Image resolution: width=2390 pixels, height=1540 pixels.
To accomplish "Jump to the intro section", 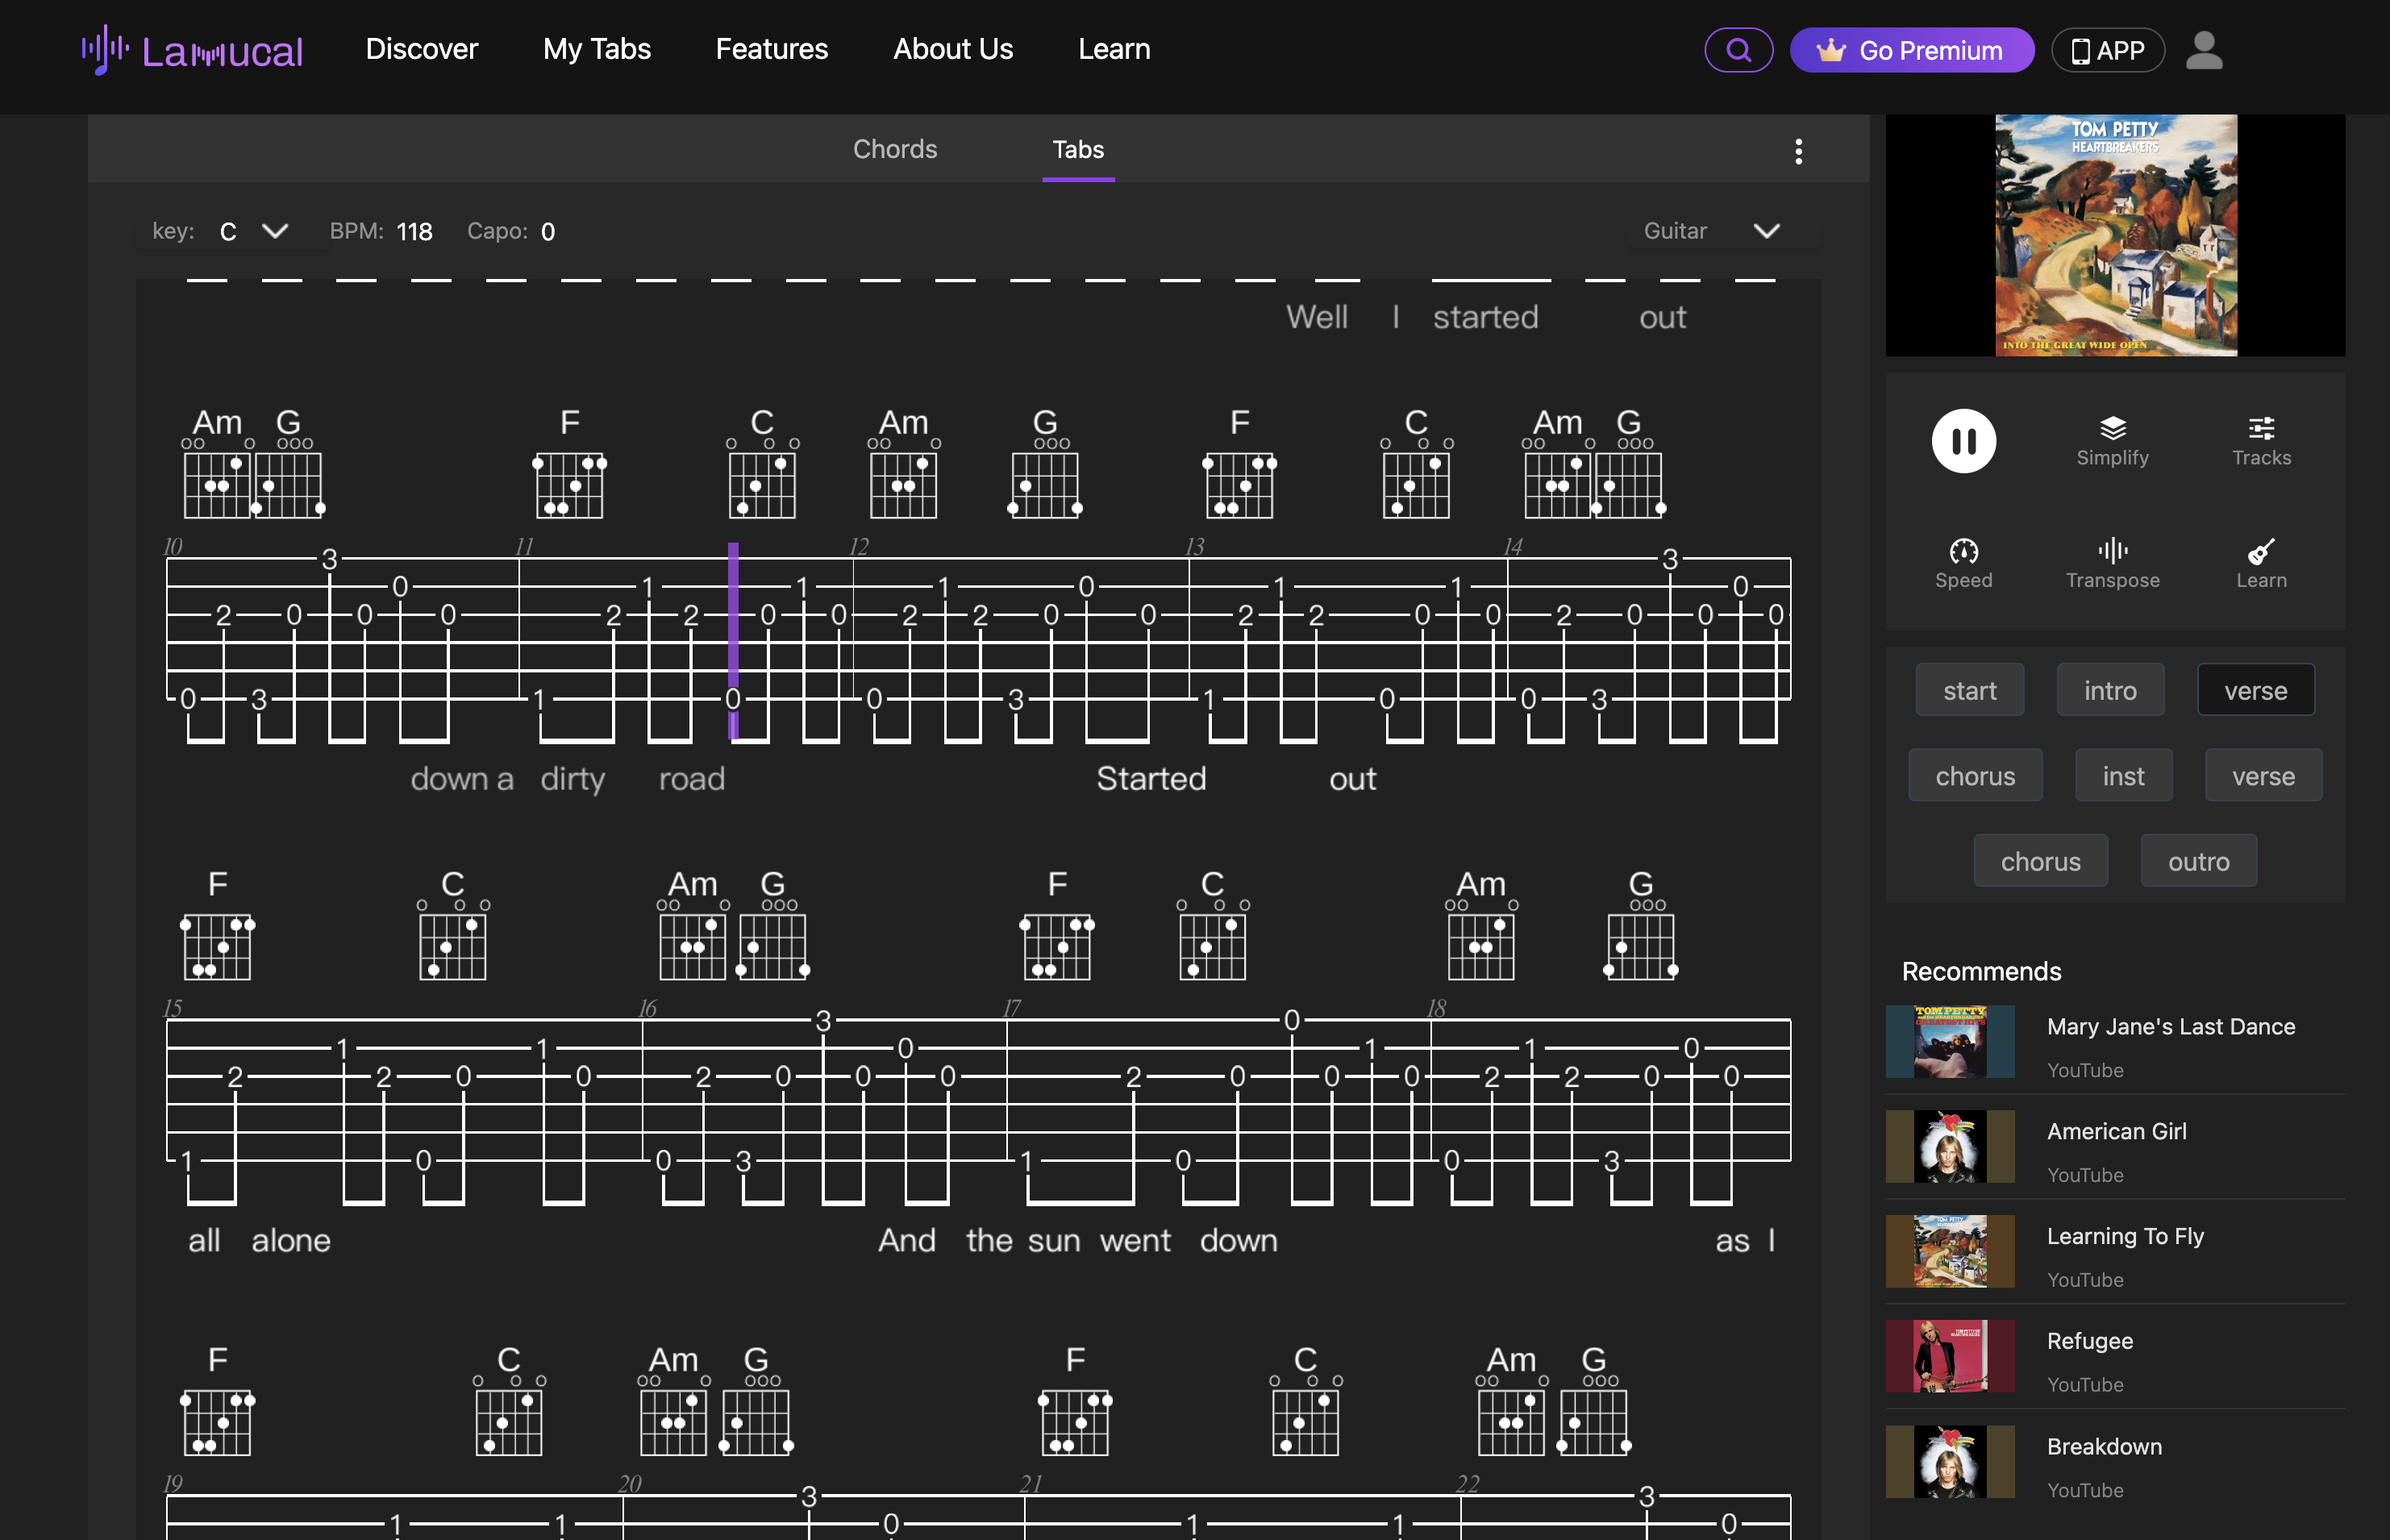I will tap(2109, 690).
